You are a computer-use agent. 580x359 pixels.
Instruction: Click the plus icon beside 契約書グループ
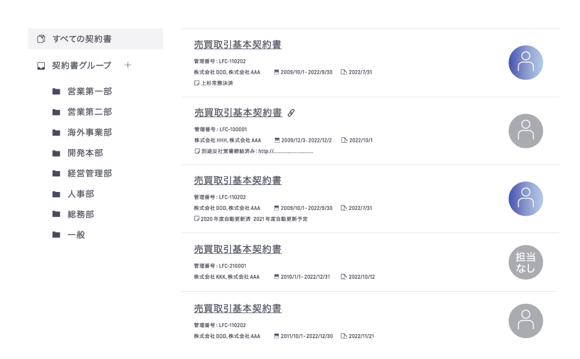pos(128,66)
